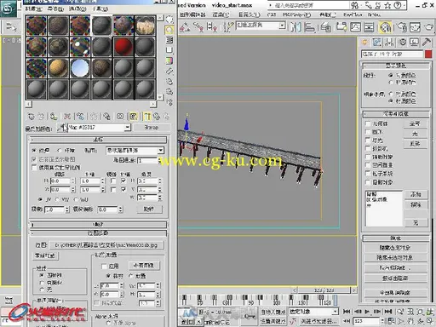Enable Use Real-World Scale checkbox
Viewport: 436px width, 327px height.
click(x=34, y=168)
